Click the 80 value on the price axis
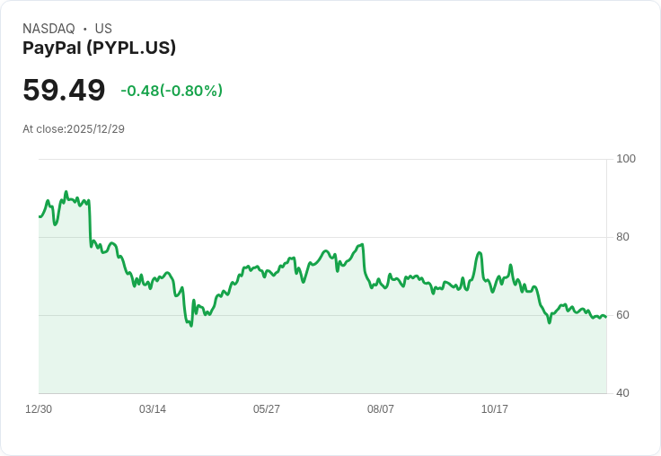 [622, 237]
